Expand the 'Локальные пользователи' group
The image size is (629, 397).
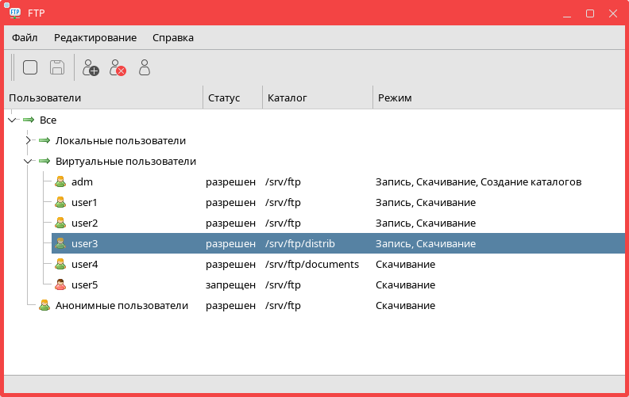tap(28, 140)
